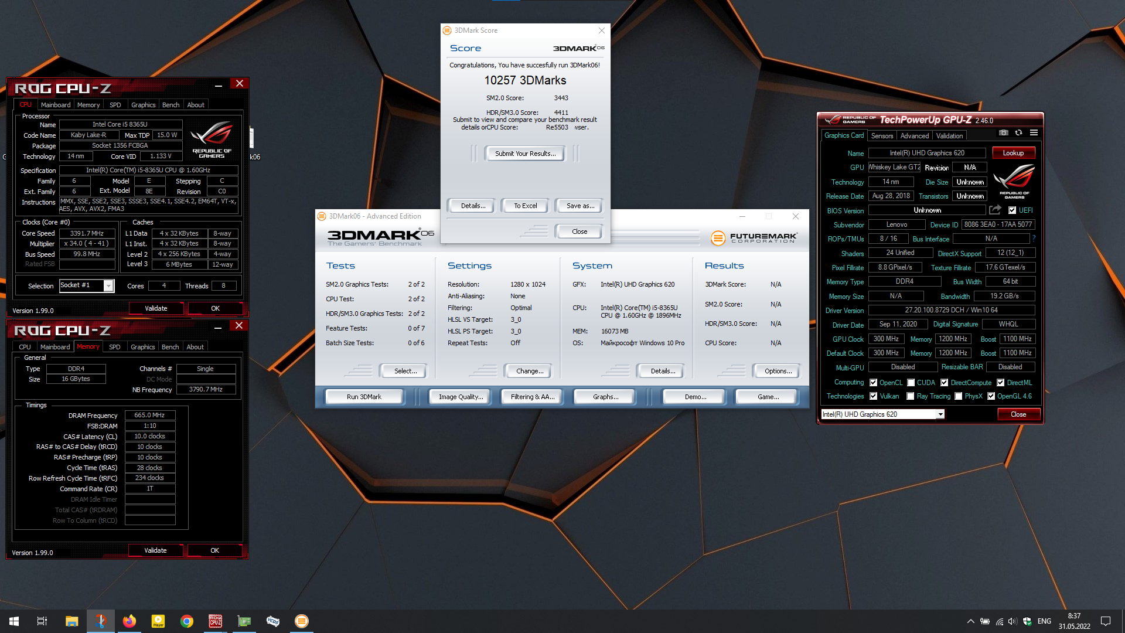
Task: Toggle DirectML checkbox
Action: pos(1001,383)
